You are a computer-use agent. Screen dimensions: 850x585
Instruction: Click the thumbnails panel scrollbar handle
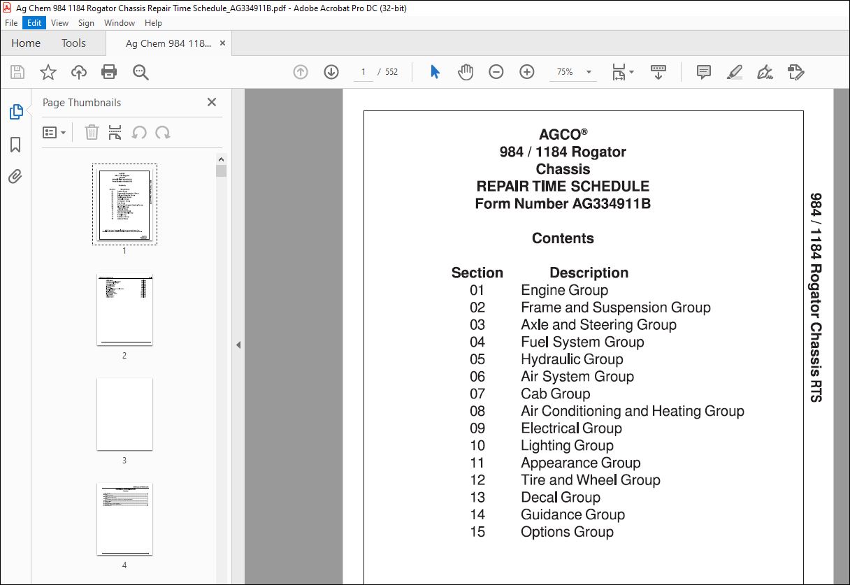click(x=221, y=171)
